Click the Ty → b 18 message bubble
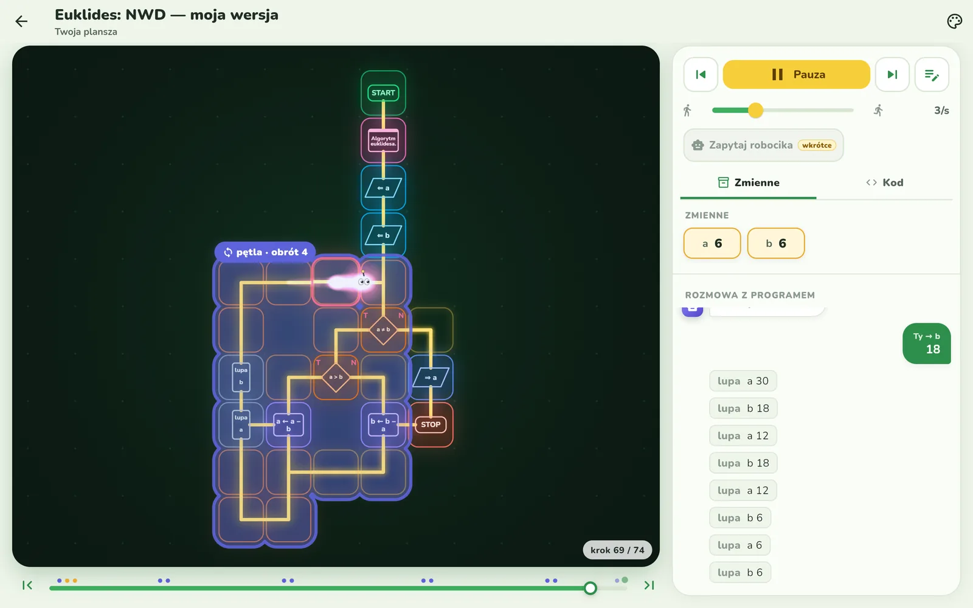This screenshot has width=973, height=608. [x=927, y=344]
